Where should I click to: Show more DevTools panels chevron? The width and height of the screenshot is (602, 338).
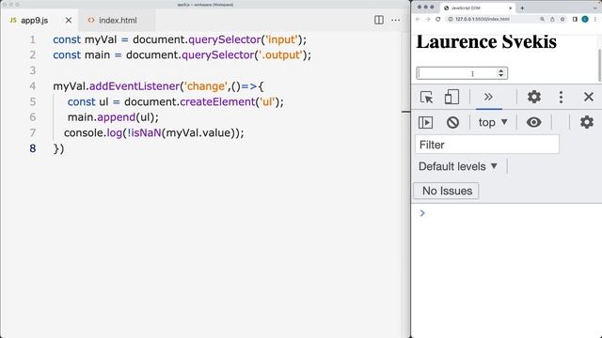coord(488,97)
